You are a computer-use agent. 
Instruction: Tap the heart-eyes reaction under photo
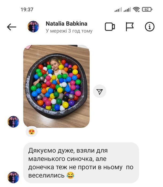[x=32, y=132]
